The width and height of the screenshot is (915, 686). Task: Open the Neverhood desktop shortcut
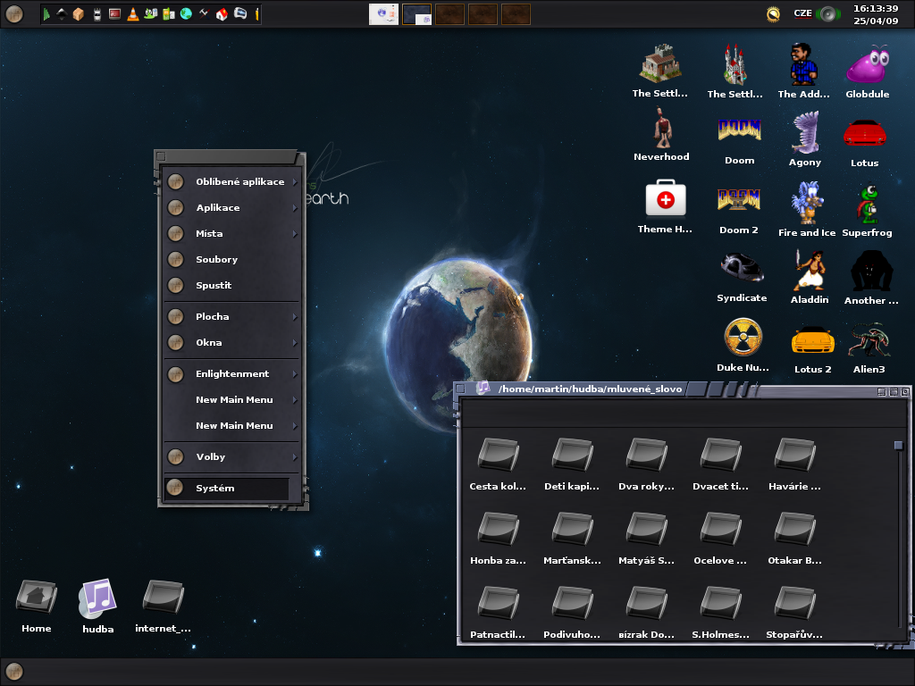pyautogui.click(x=661, y=129)
